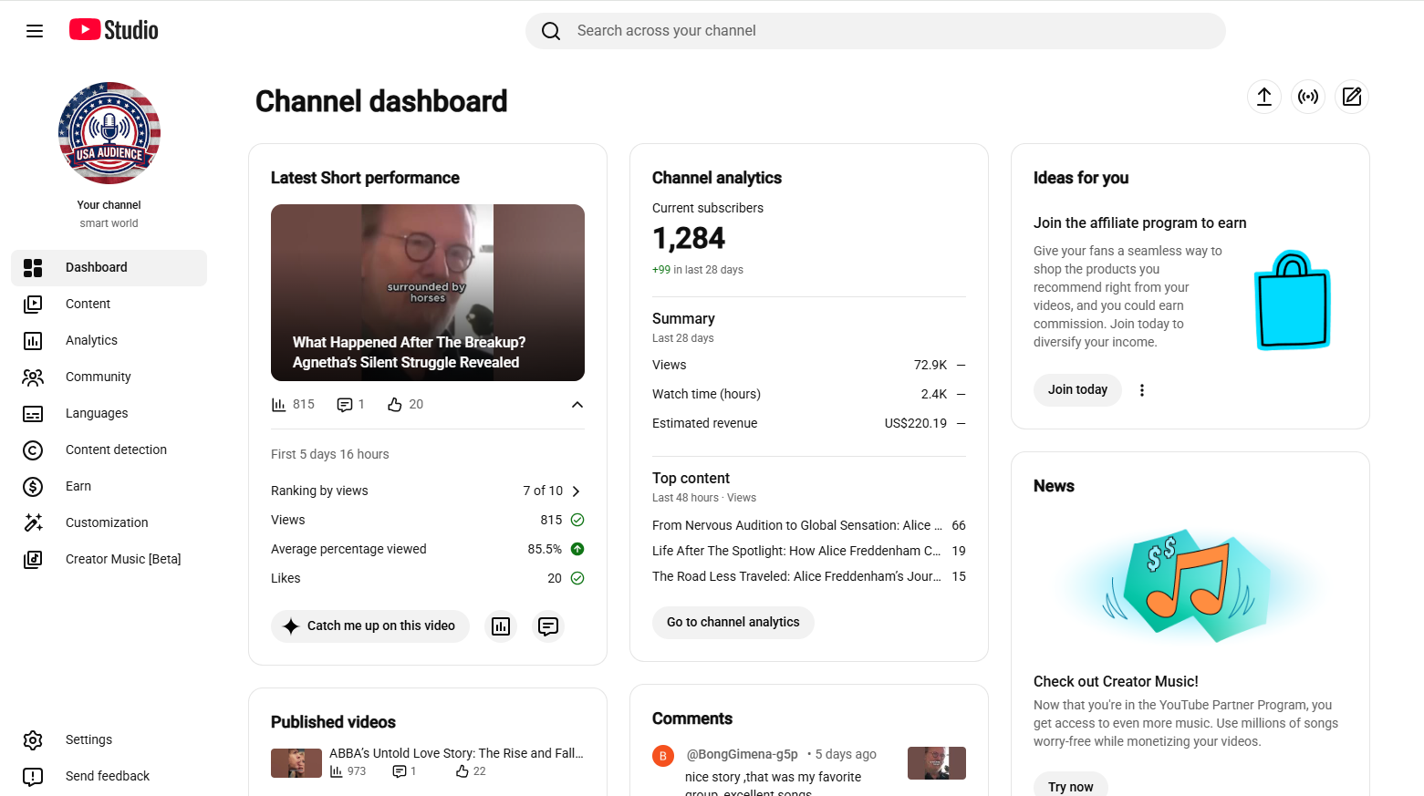Viewport: 1424px width, 796px height.
Task: Click the Go live broadcast icon
Action: click(x=1308, y=97)
